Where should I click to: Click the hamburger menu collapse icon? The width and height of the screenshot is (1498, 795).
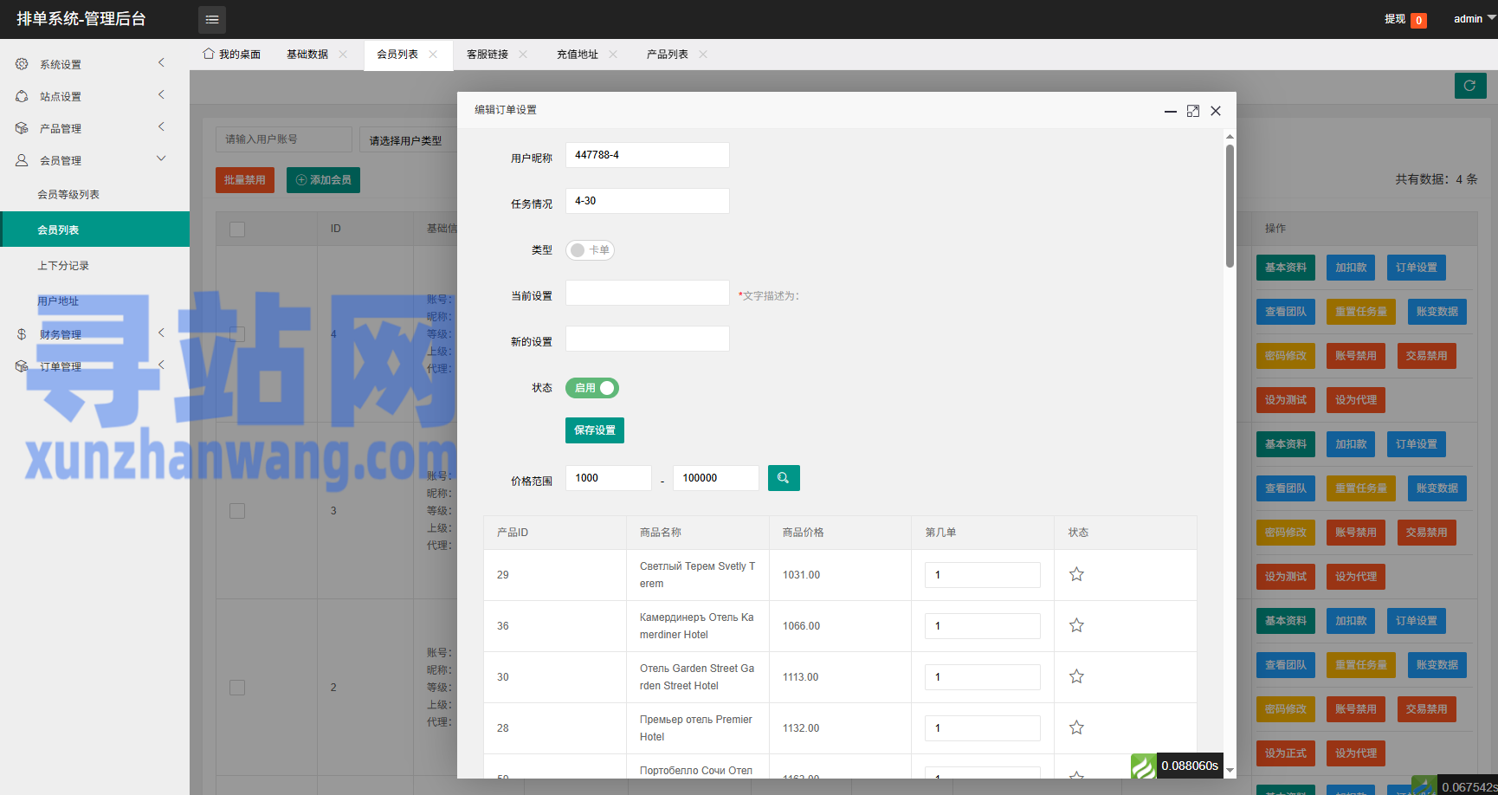coord(212,19)
